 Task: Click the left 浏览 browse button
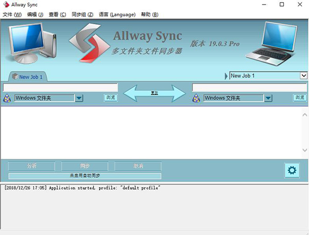point(111,98)
